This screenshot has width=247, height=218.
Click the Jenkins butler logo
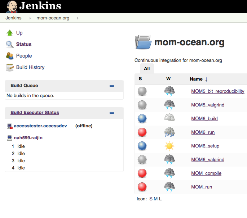pos(12,7)
